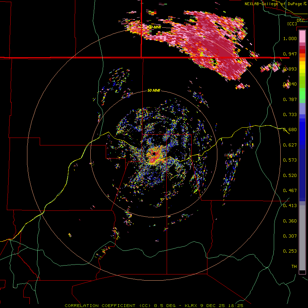Select the 0.307 scale value

(x=290, y=236)
